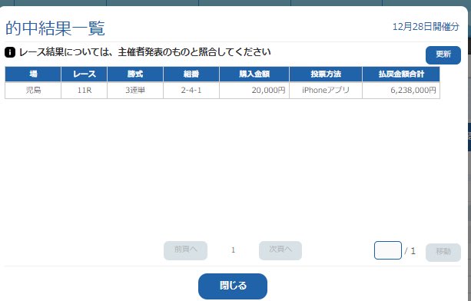This screenshot has width=471, height=301.
Task: Close the dialog with 閉じる button
Action: (x=233, y=286)
